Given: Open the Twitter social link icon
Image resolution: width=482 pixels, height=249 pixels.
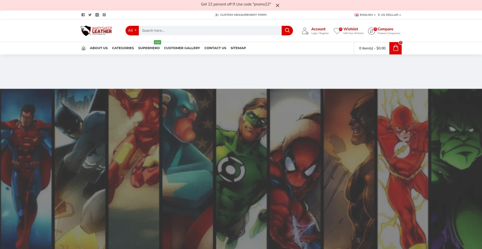Looking at the screenshot, I should pos(90,15).
